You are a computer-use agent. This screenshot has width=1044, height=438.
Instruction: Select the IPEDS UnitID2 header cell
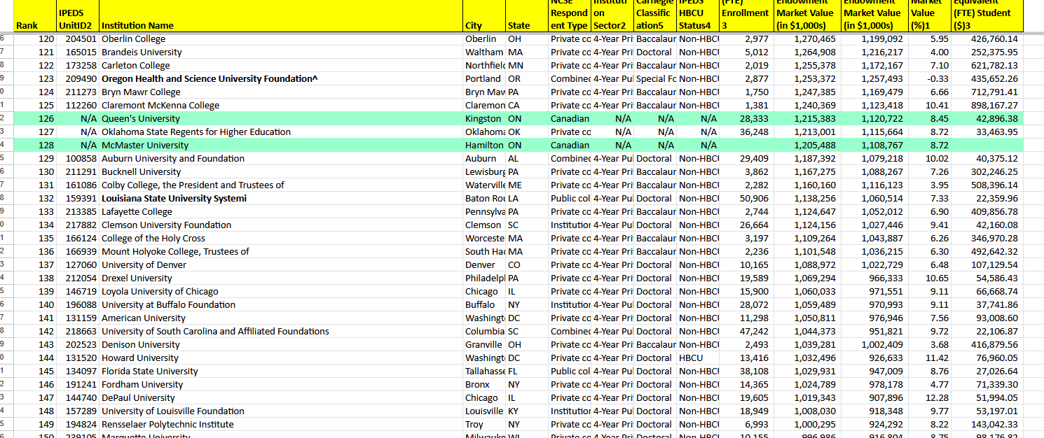[78, 16]
